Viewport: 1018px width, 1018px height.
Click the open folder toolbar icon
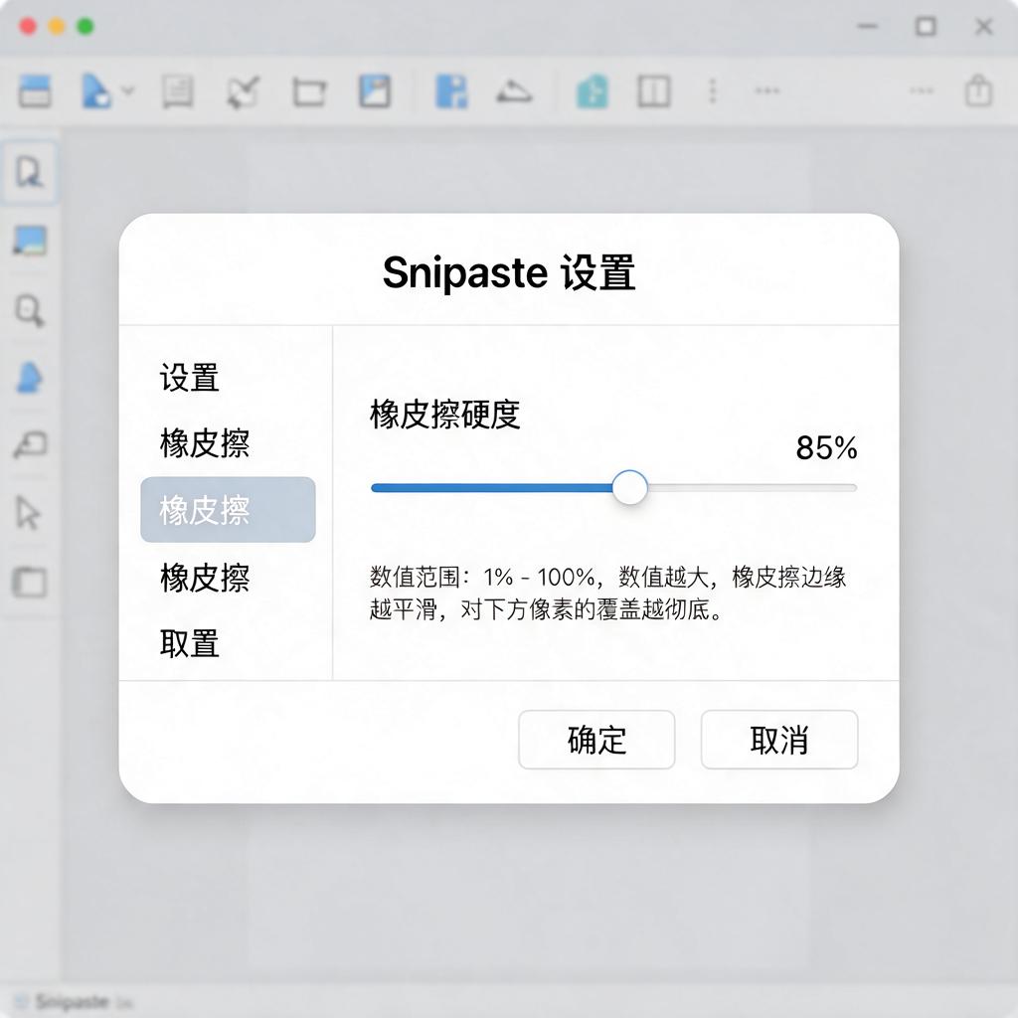(310, 91)
